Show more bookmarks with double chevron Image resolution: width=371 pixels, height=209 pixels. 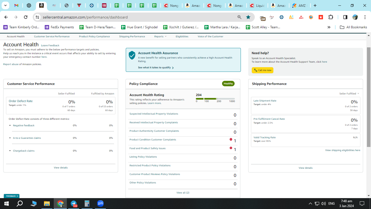329,27
